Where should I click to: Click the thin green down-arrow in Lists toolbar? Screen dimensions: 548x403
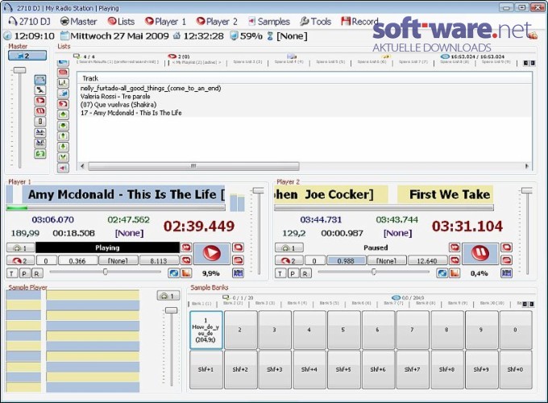pyautogui.click(x=63, y=147)
